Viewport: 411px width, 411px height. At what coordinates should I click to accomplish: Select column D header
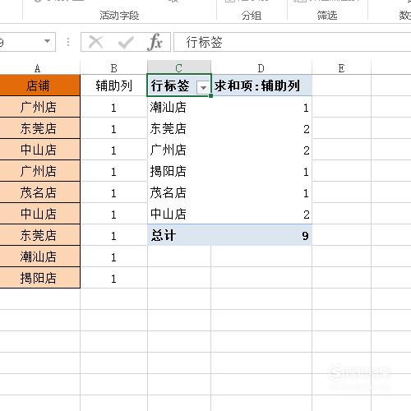pyautogui.click(x=261, y=68)
